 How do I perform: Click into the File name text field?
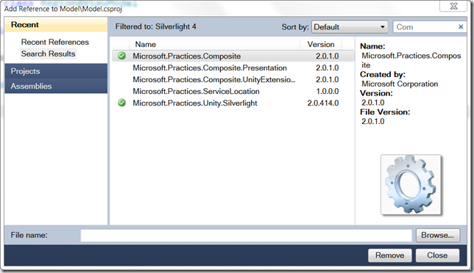pyautogui.click(x=246, y=236)
